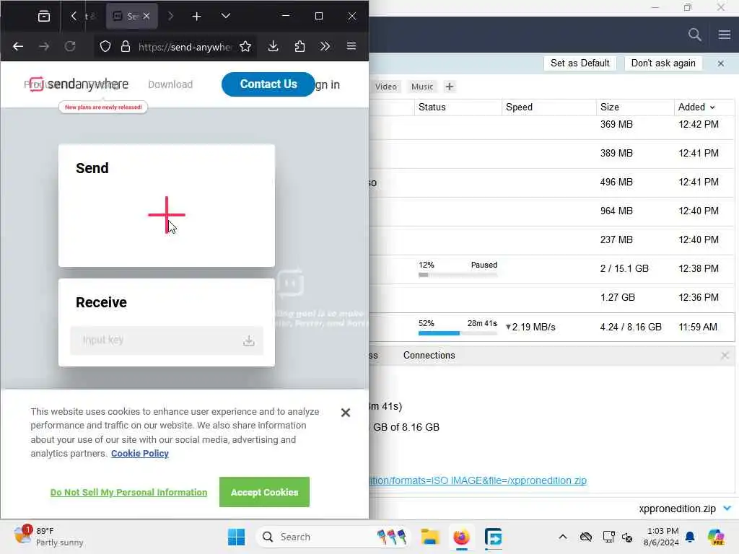Open Windows Start menu
Viewport: 739px width, 554px height.
(236, 537)
